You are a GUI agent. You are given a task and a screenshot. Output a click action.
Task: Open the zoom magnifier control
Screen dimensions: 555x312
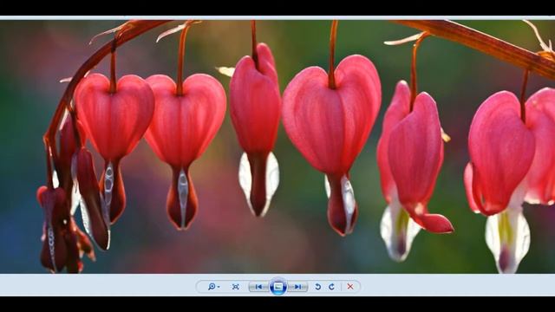coord(214,287)
